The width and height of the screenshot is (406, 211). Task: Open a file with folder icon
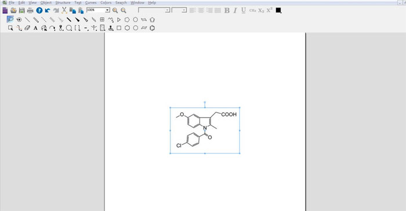[x=13, y=10]
